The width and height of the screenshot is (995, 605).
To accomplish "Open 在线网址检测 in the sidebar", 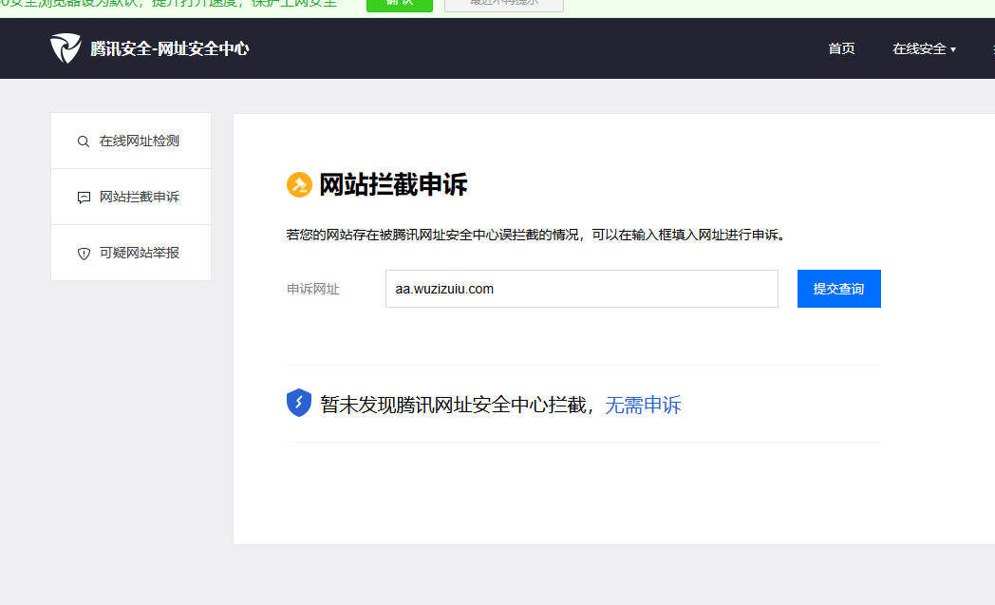I will pos(131,141).
